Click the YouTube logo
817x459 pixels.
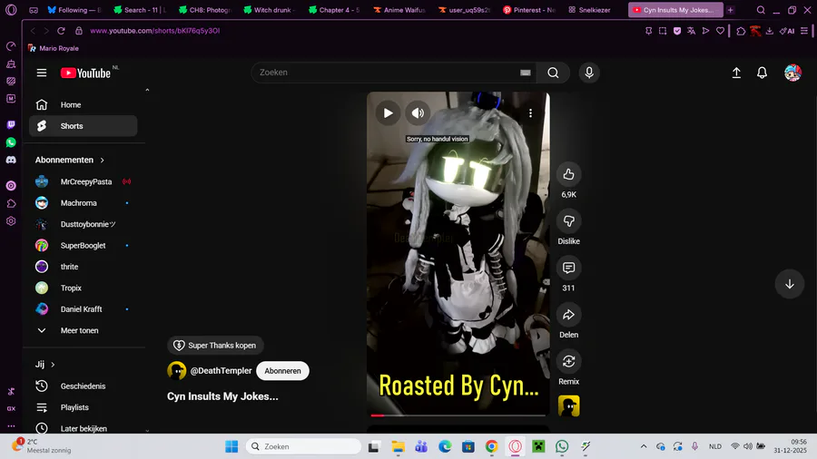[x=86, y=73]
